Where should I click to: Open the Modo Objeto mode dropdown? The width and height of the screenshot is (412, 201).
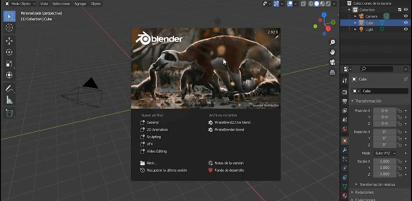pyautogui.click(x=21, y=4)
